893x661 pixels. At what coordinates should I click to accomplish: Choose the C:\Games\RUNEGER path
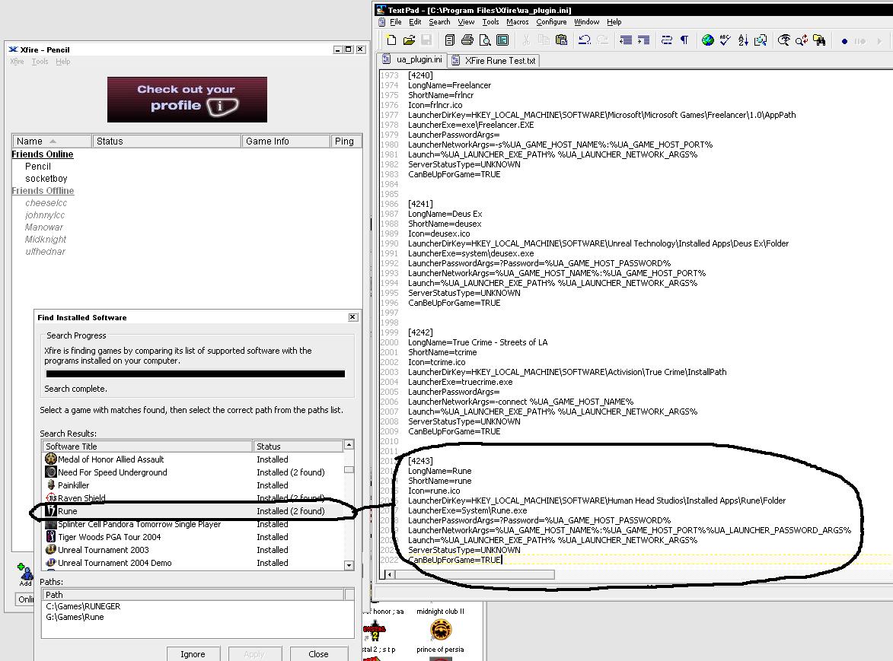(x=83, y=606)
